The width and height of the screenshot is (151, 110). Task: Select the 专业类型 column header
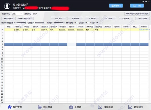pos(99,27)
